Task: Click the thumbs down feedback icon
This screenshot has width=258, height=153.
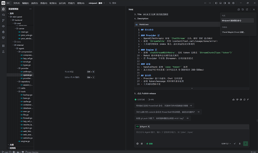Action: [x=237, y=100]
